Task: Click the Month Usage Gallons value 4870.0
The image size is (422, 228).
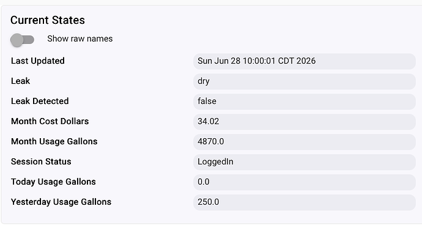Action: tap(305, 142)
